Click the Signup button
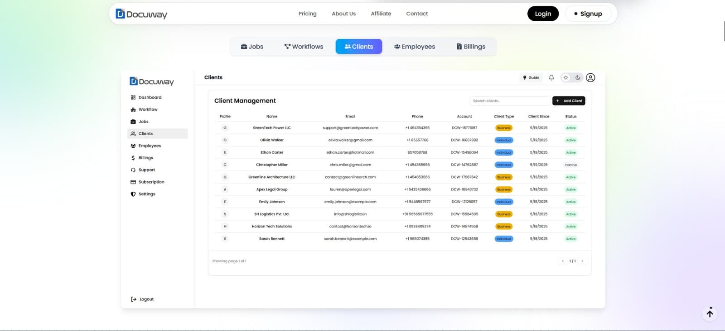 coord(588,14)
